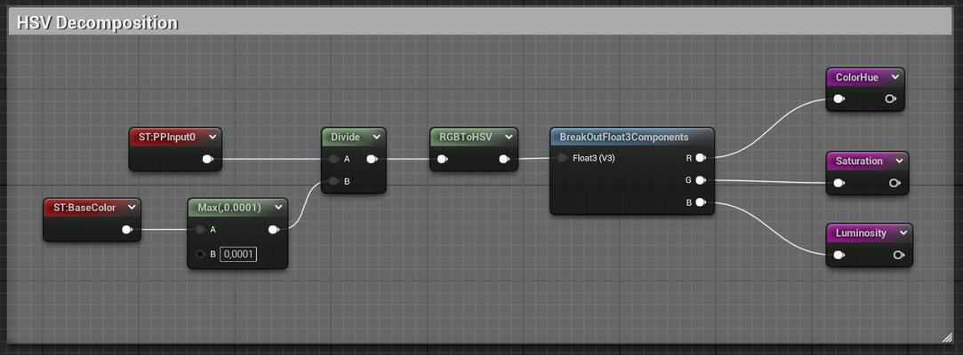Collapse the Max(,0.0001) node chevron
963x355 pixels.
tap(277, 207)
